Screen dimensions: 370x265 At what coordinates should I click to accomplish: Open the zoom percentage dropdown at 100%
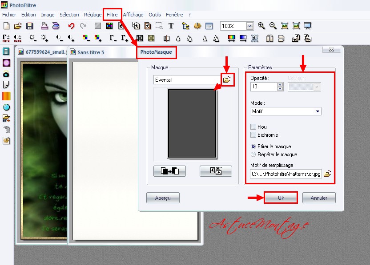point(249,26)
